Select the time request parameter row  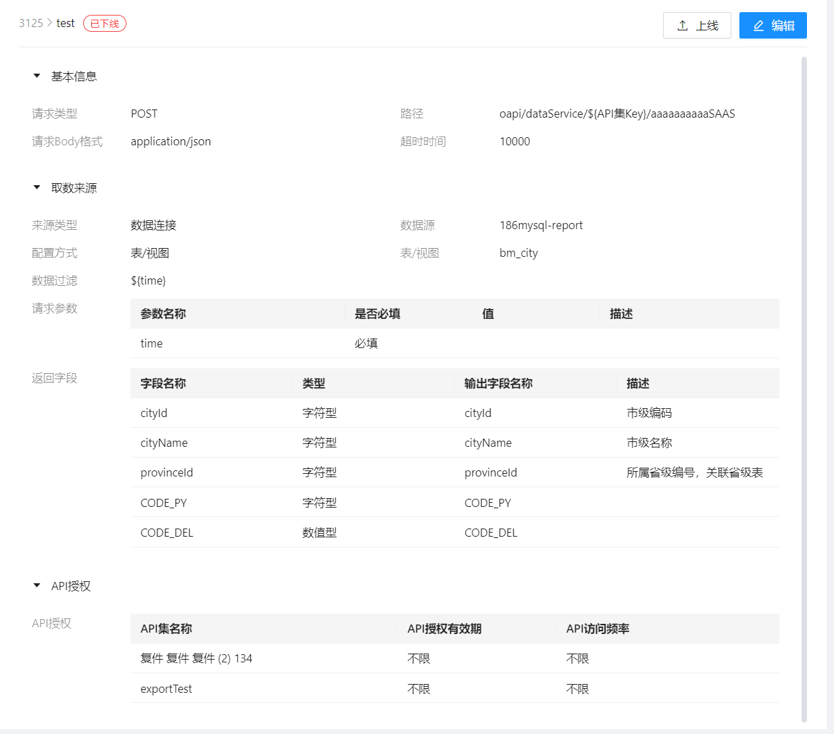454,343
